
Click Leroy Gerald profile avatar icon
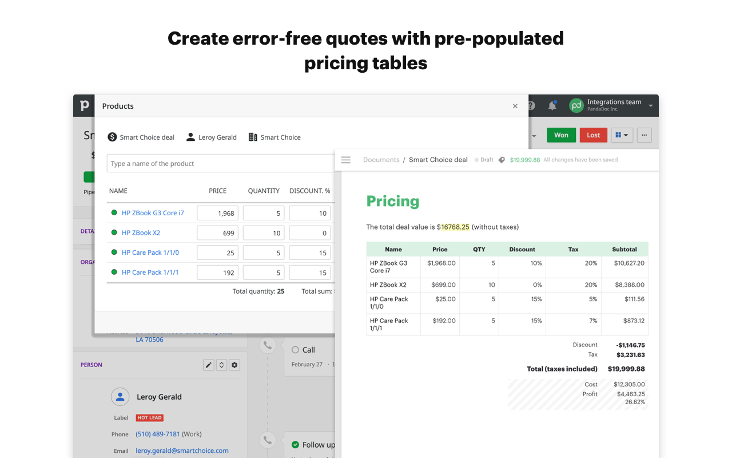click(120, 397)
